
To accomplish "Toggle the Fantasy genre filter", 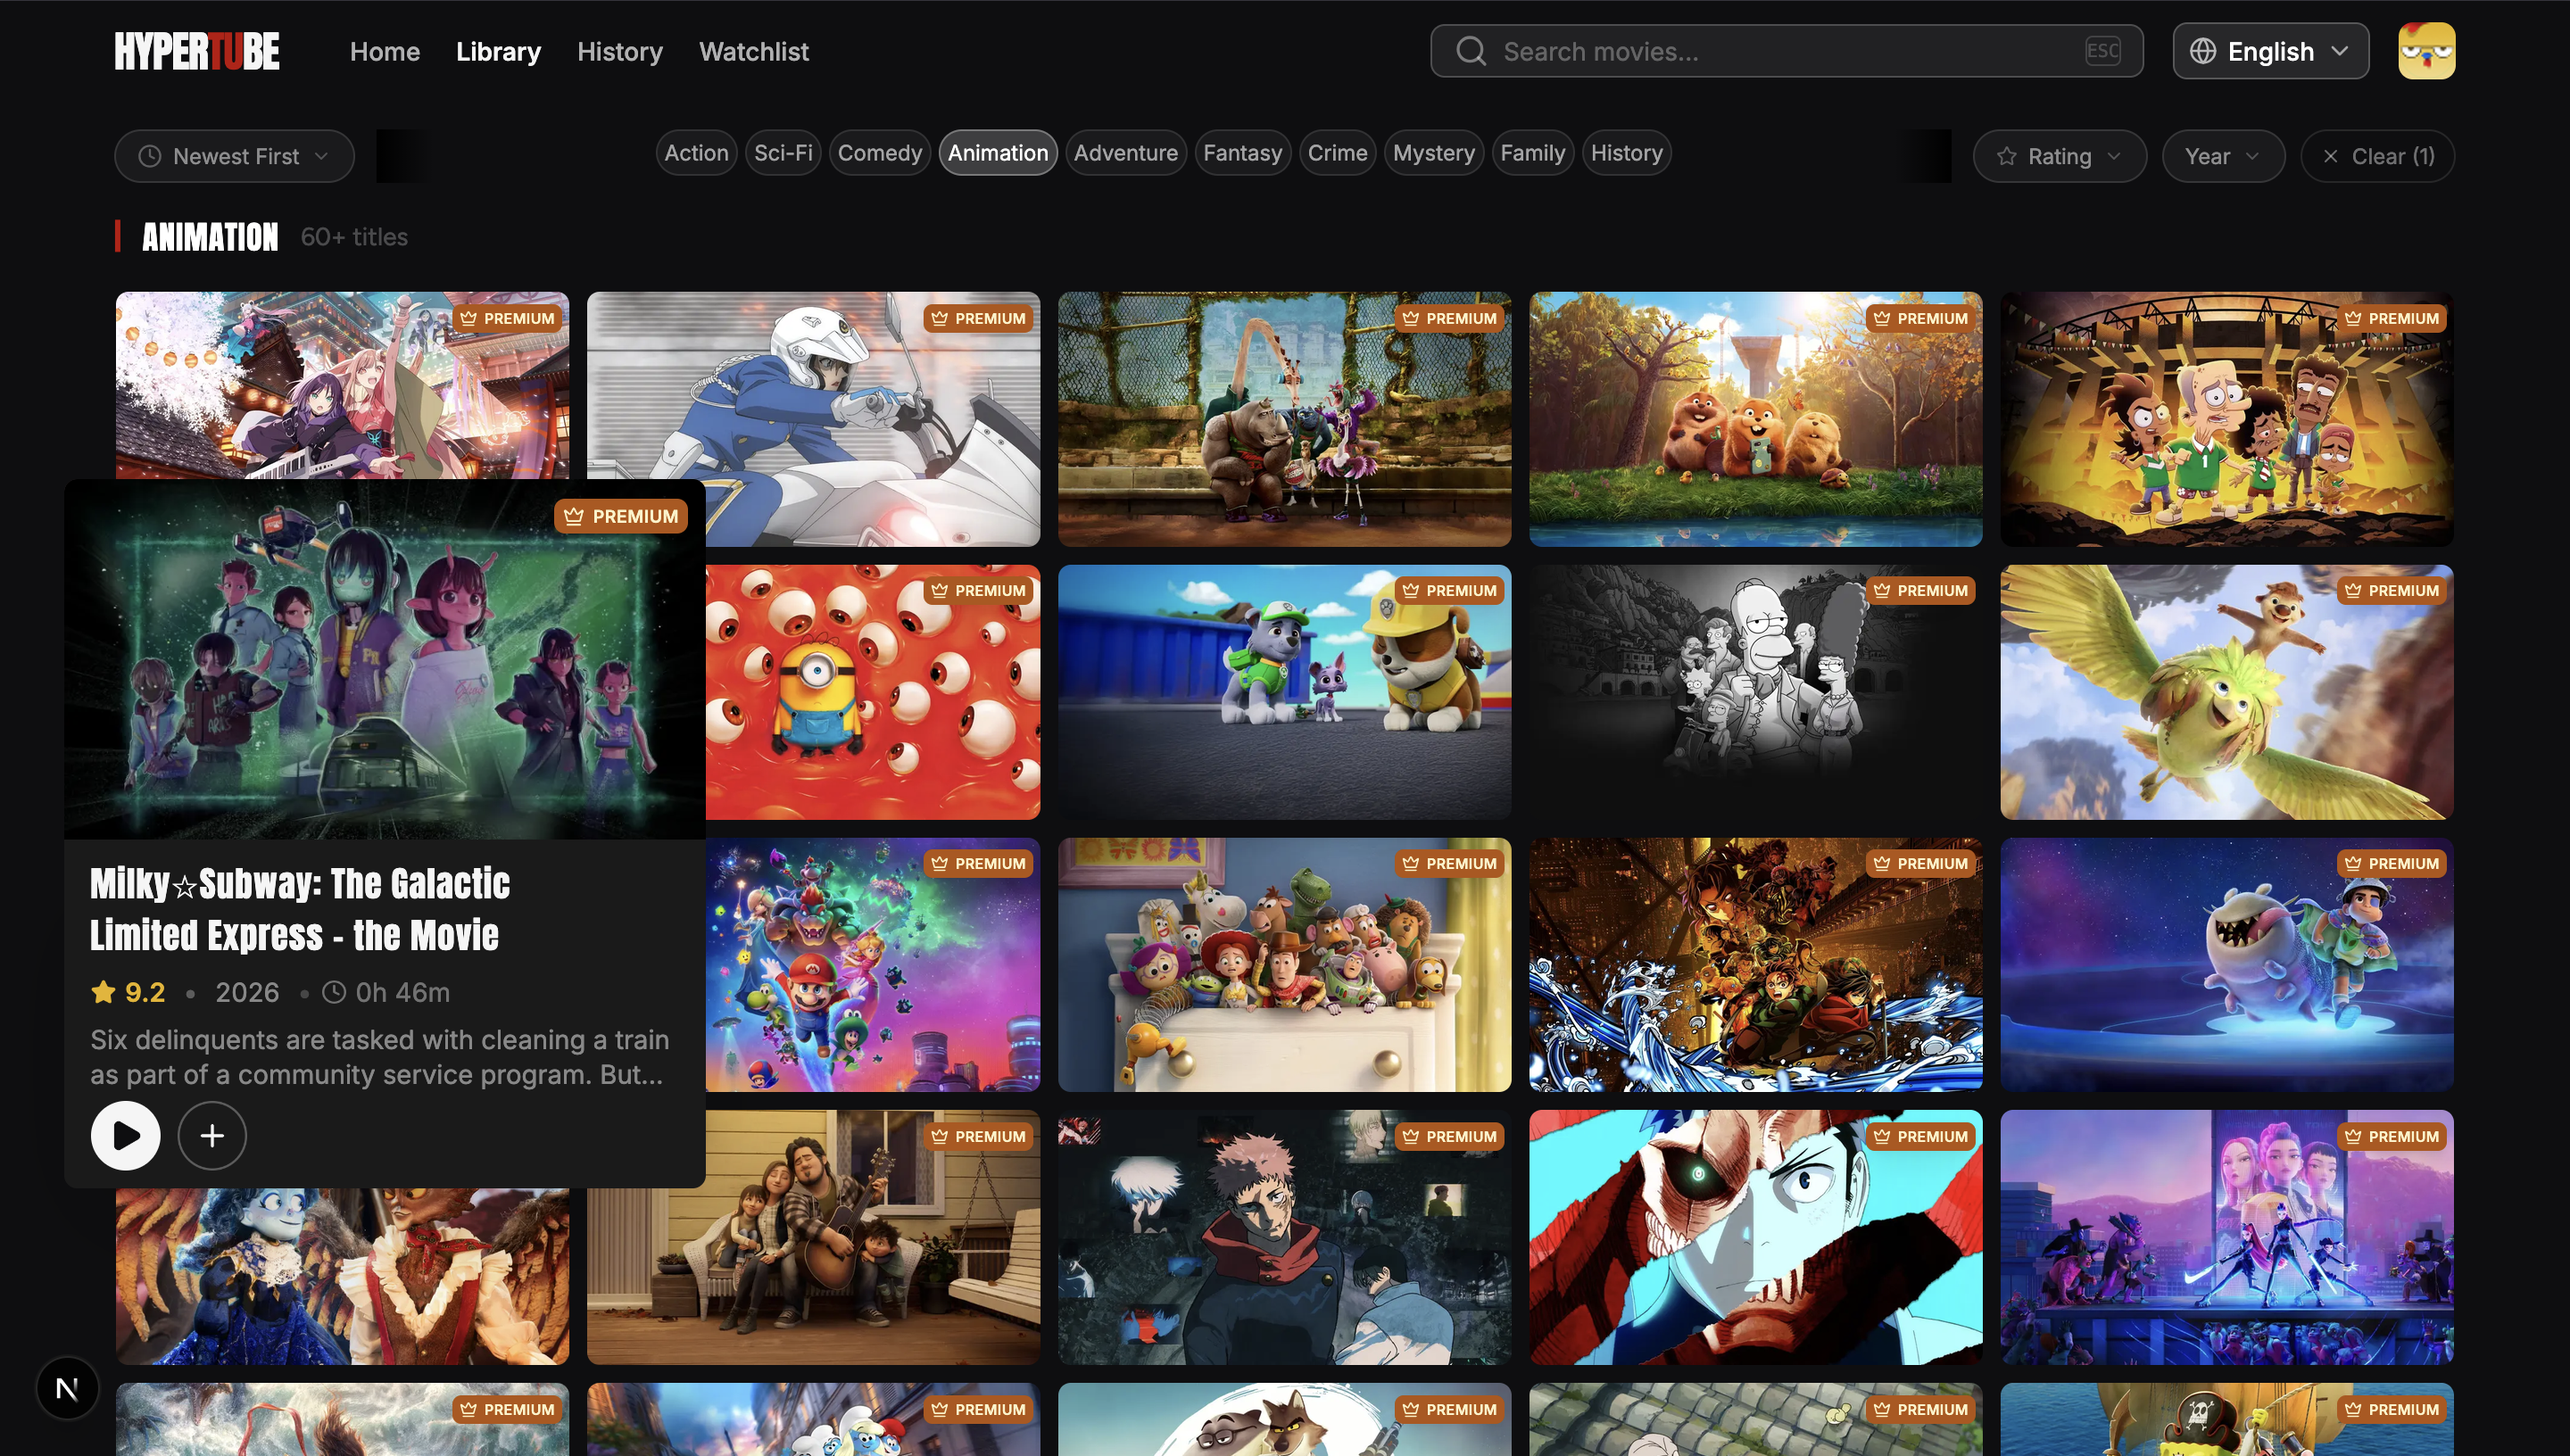I will 1242,153.
